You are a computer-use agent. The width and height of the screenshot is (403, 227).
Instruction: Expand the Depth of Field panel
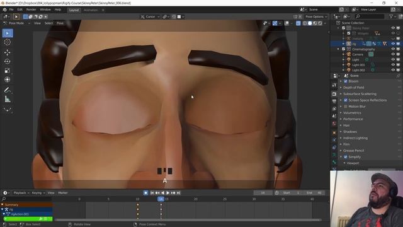tap(353, 88)
